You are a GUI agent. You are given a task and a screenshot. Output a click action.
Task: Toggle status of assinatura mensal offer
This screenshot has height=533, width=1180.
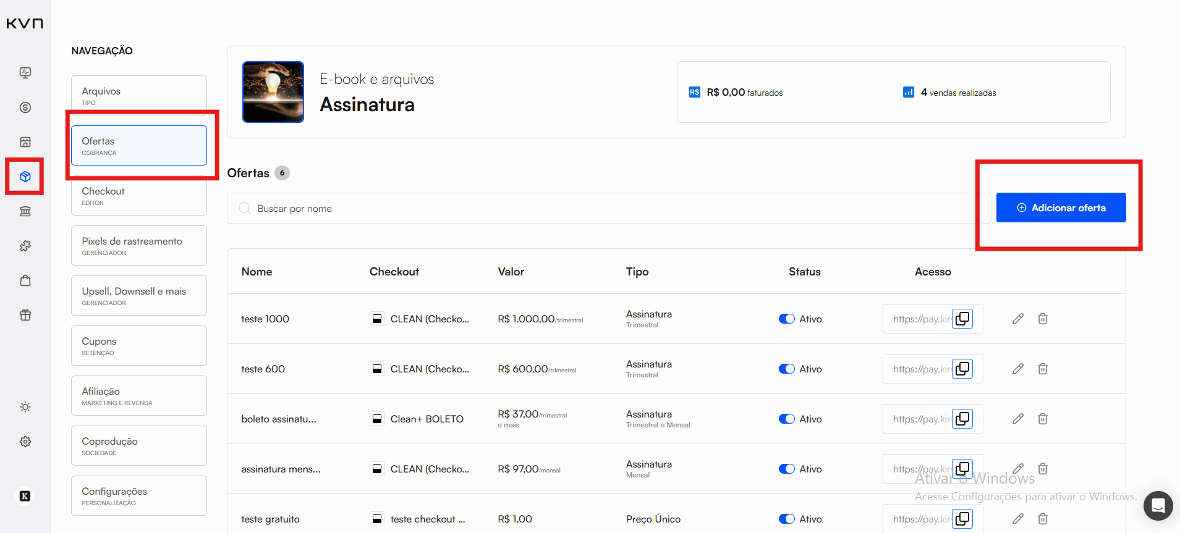tap(786, 469)
